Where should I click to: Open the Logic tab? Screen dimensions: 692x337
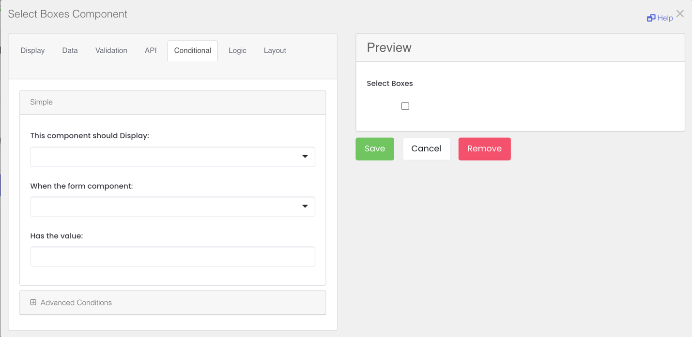[x=237, y=50]
